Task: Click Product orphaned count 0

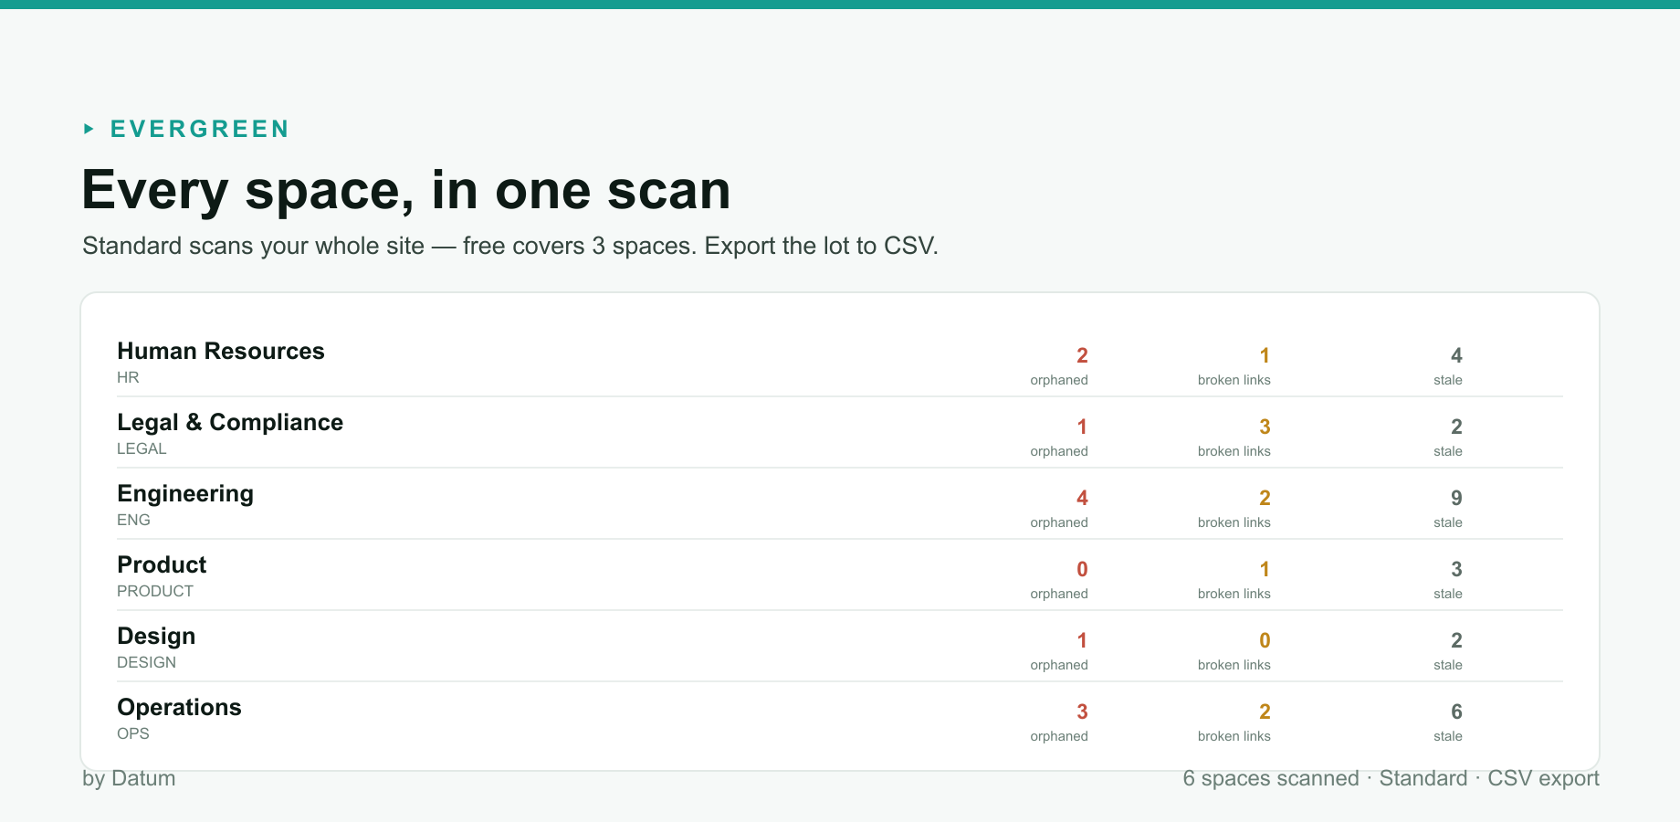Action: tap(1082, 569)
